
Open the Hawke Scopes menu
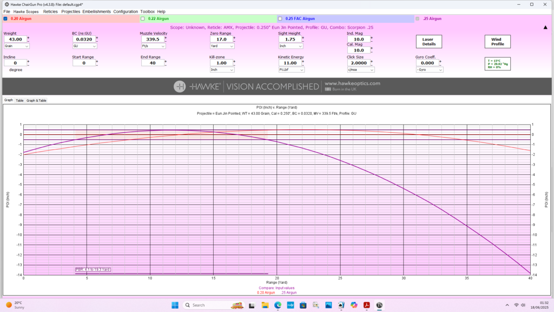[x=26, y=12]
